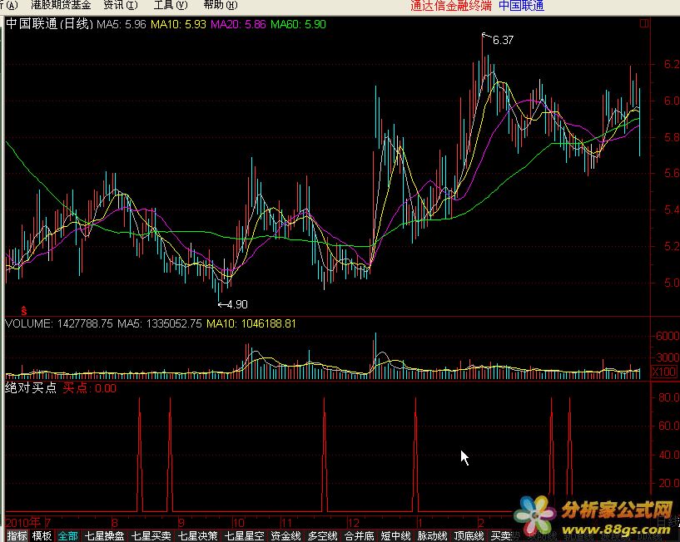Switch to the 七星买卖 indicator tab
The image size is (680, 542).
[x=151, y=536]
